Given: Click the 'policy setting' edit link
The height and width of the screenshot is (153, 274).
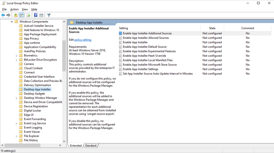Looking at the screenshot, I should point(83,40).
